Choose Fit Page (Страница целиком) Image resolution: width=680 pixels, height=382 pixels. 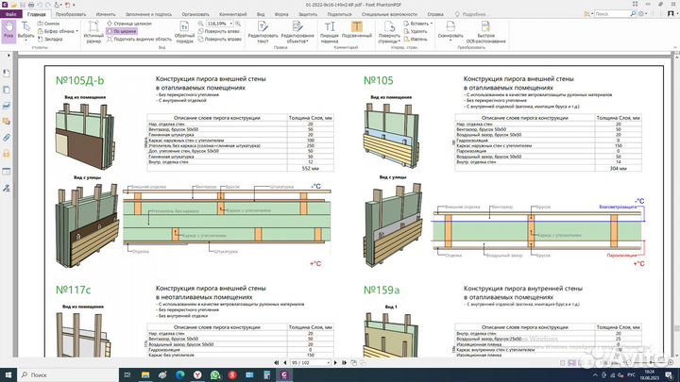[129, 24]
